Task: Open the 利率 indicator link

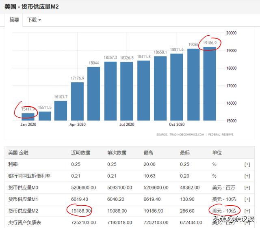Action: point(13,164)
